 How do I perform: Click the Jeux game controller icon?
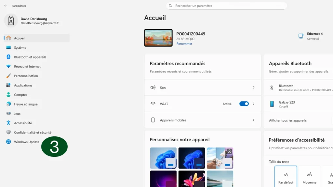(8, 114)
